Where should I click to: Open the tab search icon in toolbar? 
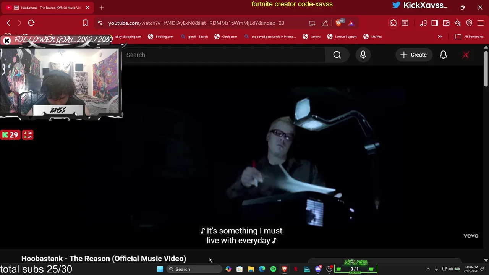point(405,23)
